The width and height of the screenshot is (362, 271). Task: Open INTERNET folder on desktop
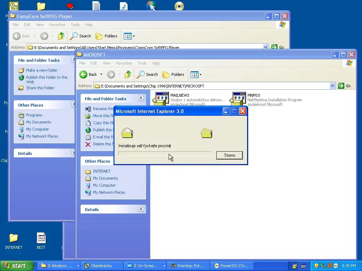(14, 241)
